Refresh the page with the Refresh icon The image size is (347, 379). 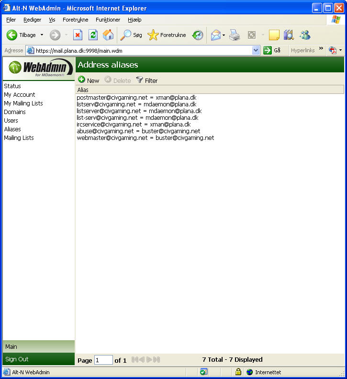pos(93,35)
